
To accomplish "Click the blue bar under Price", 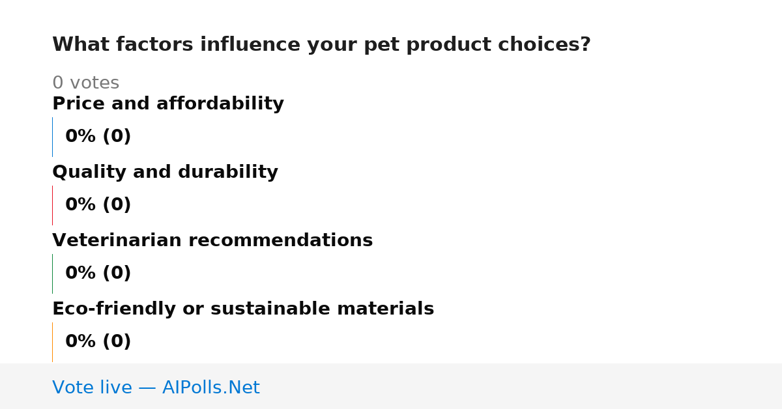I will click(x=52, y=137).
